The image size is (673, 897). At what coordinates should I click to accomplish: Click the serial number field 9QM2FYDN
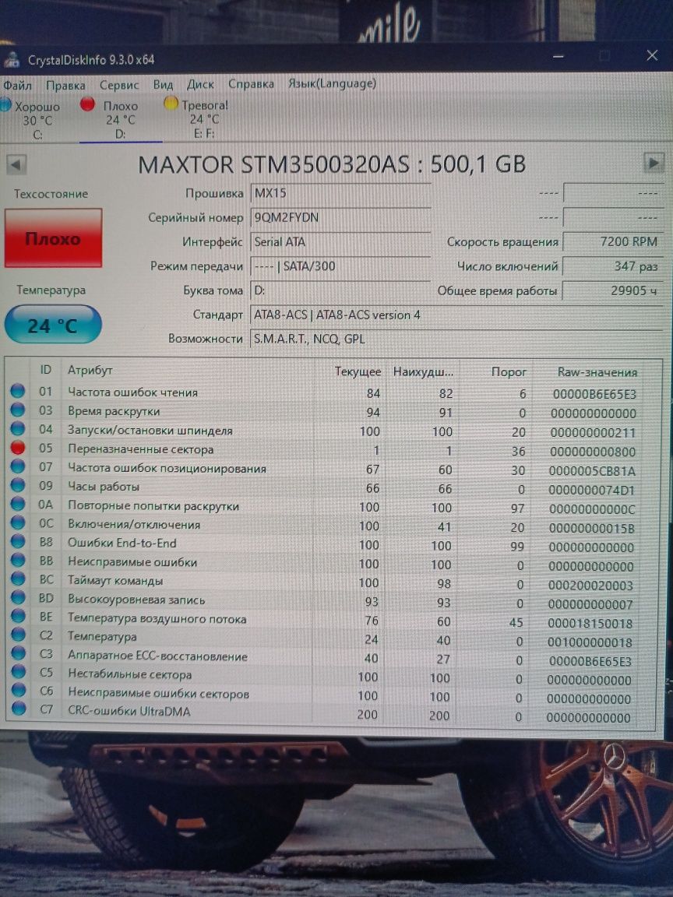point(340,218)
